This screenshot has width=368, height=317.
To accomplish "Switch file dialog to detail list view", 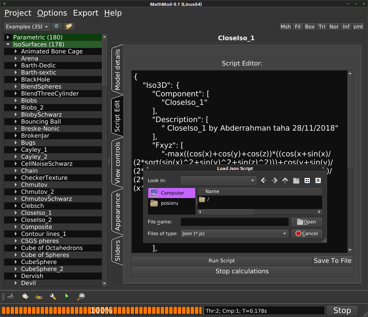I will [x=318, y=181].
